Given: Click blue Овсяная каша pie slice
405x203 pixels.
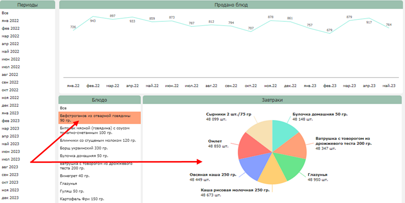Looking at the screenshot, I should tap(254, 166).
